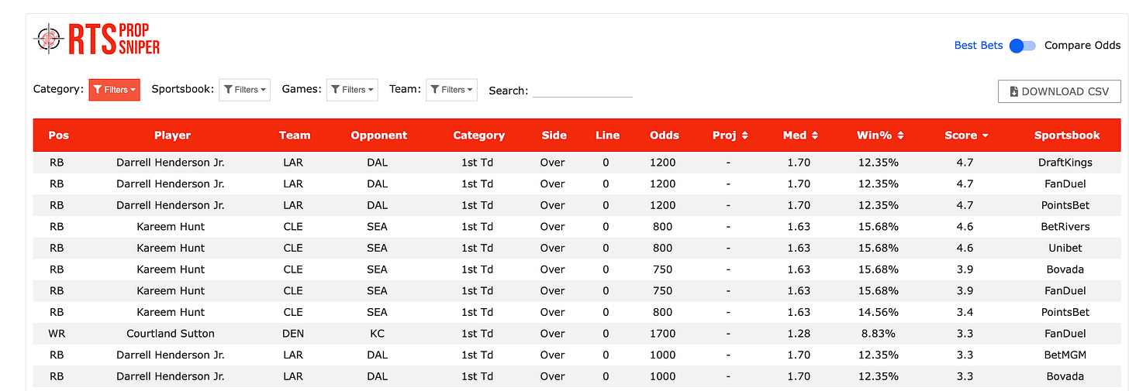Click the Player column header
This screenshot has width=1129, height=391.
[x=172, y=135]
